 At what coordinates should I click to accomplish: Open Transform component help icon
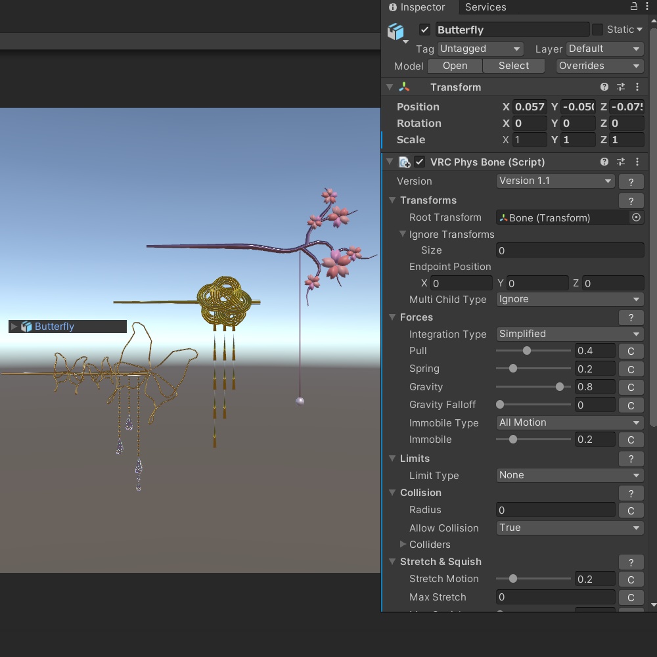pos(604,87)
